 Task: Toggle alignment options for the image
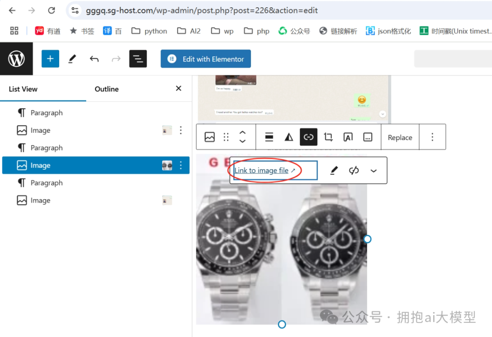click(x=268, y=136)
